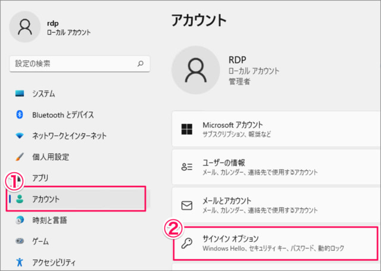Click the 設定の検索 search field
This screenshot has height=271, width=381.
(x=71, y=63)
